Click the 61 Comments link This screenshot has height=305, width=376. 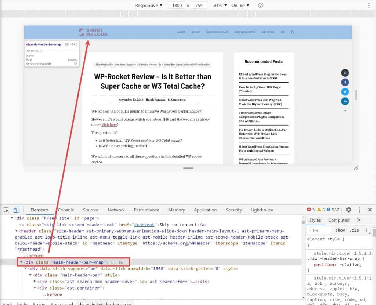coord(177,99)
